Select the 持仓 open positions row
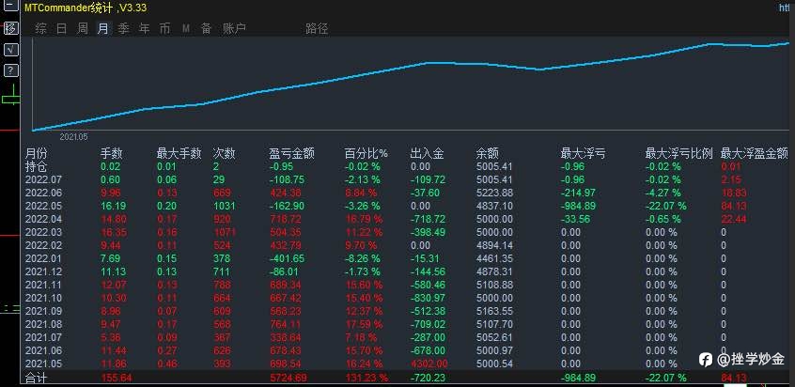795x387 pixels. [407, 166]
